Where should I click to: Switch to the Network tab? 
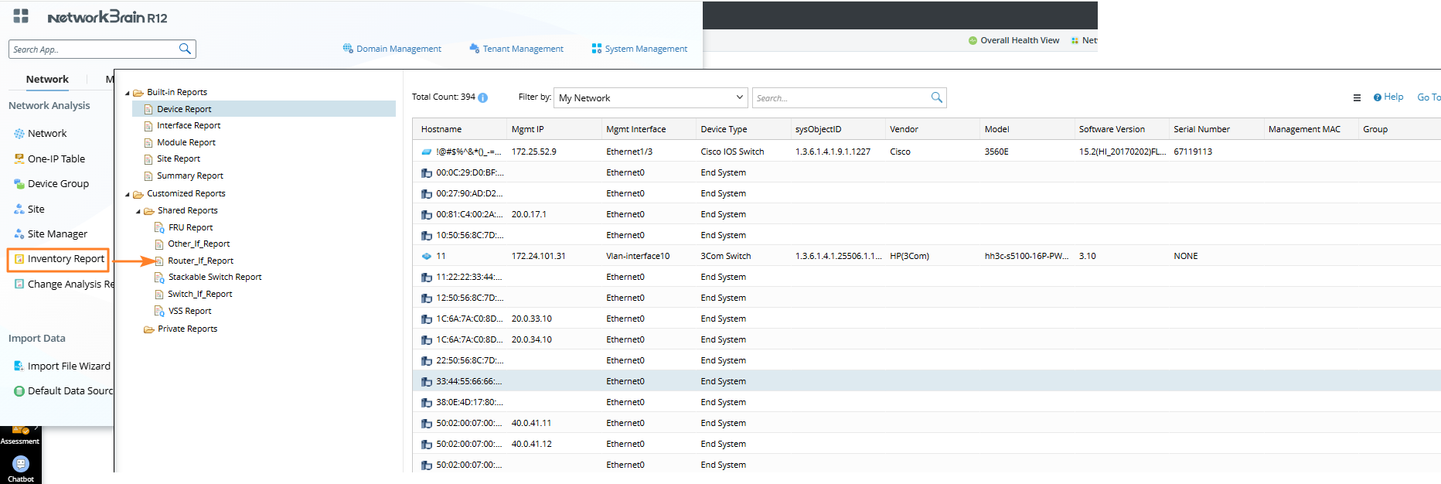coord(47,79)
